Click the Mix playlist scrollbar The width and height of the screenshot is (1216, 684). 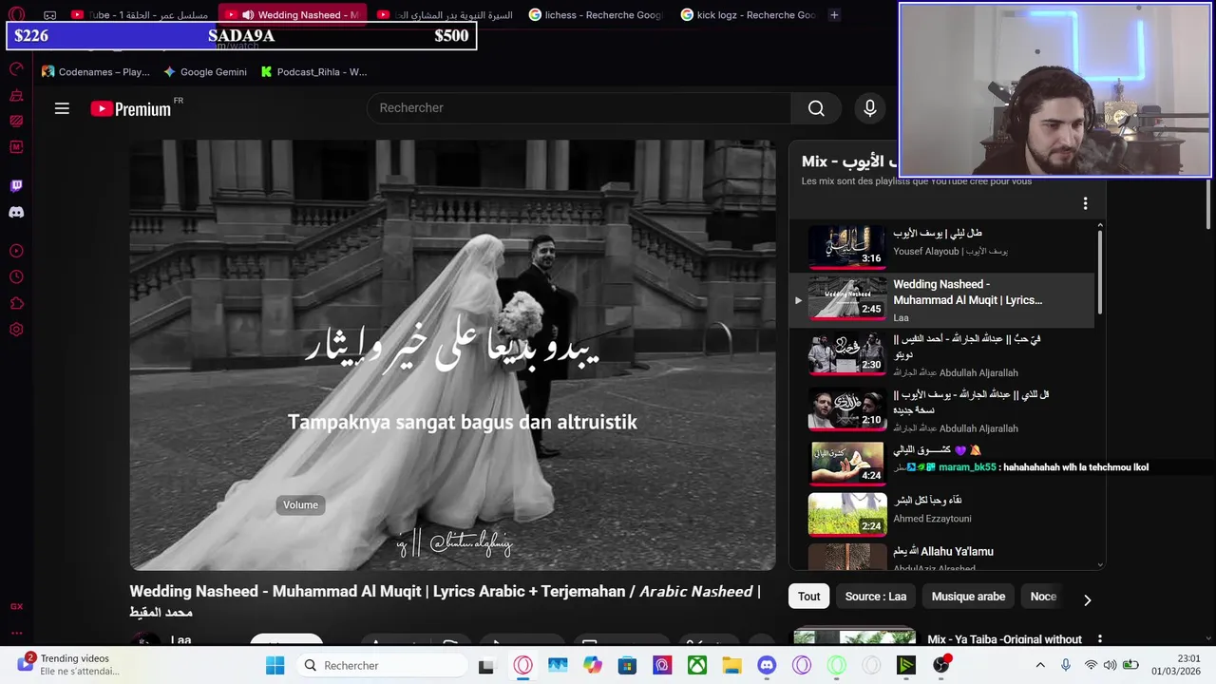(x=1100, y=272)
